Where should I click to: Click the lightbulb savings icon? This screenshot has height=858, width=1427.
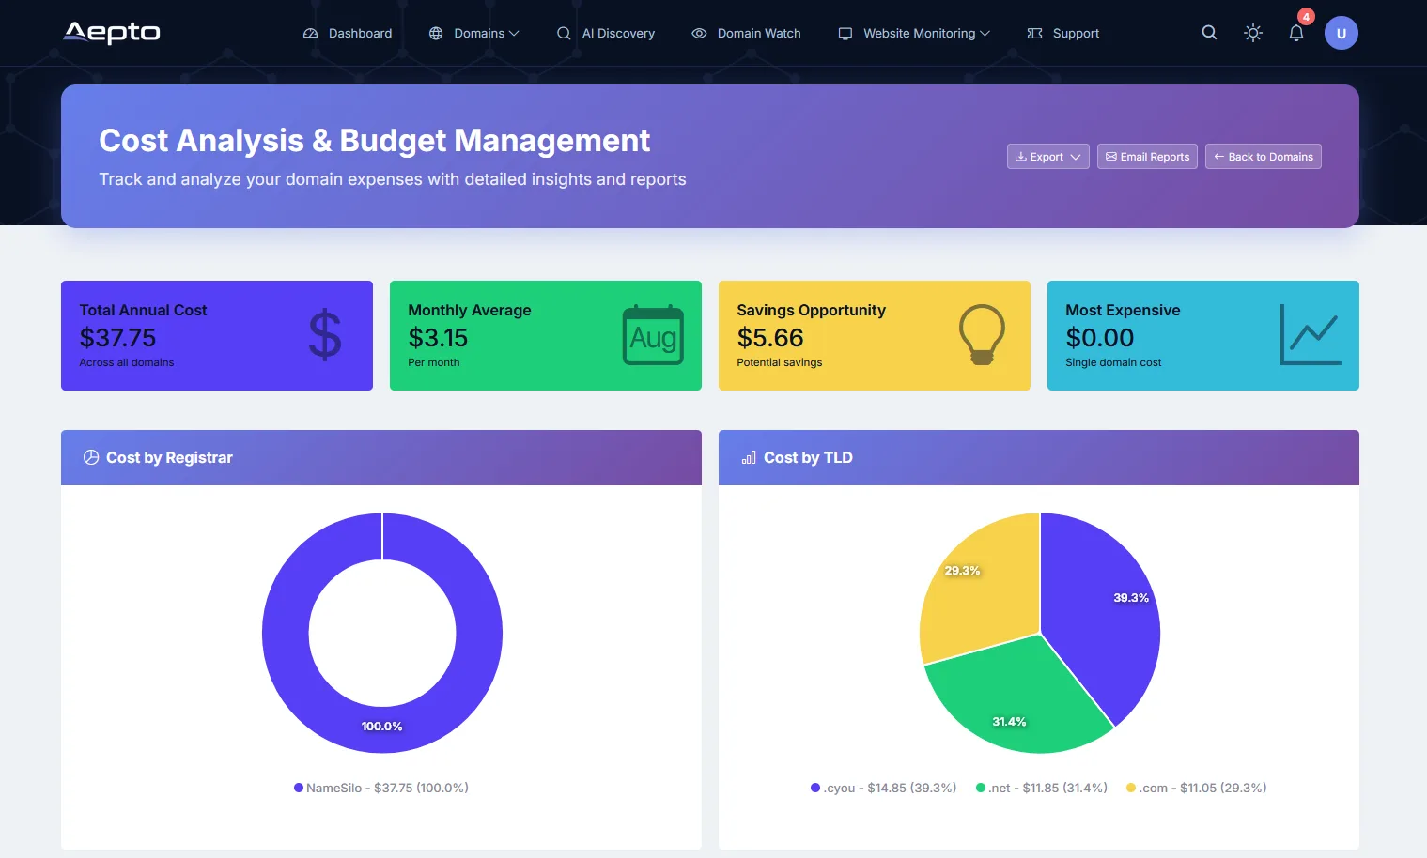(x=982, y=335)
